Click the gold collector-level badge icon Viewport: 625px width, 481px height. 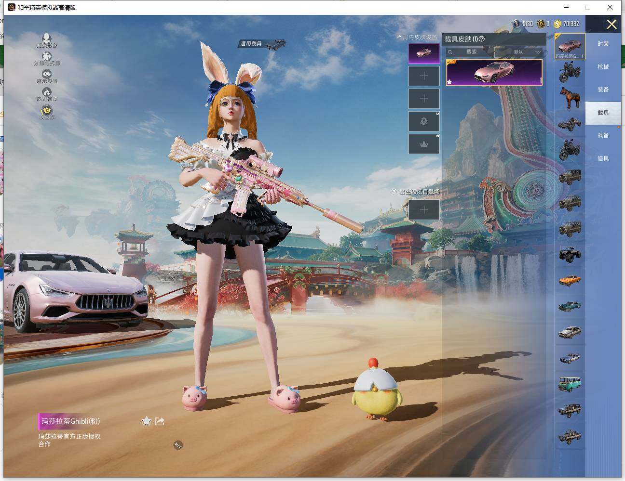pyautogui.click(x=47, y=111)
